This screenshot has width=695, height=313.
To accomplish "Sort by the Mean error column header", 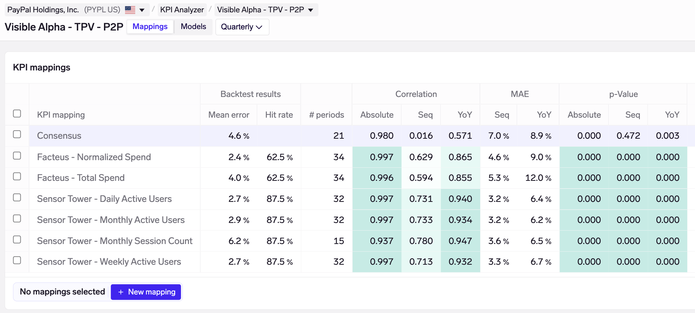I will pyautogui.click(x=229, y=115).
